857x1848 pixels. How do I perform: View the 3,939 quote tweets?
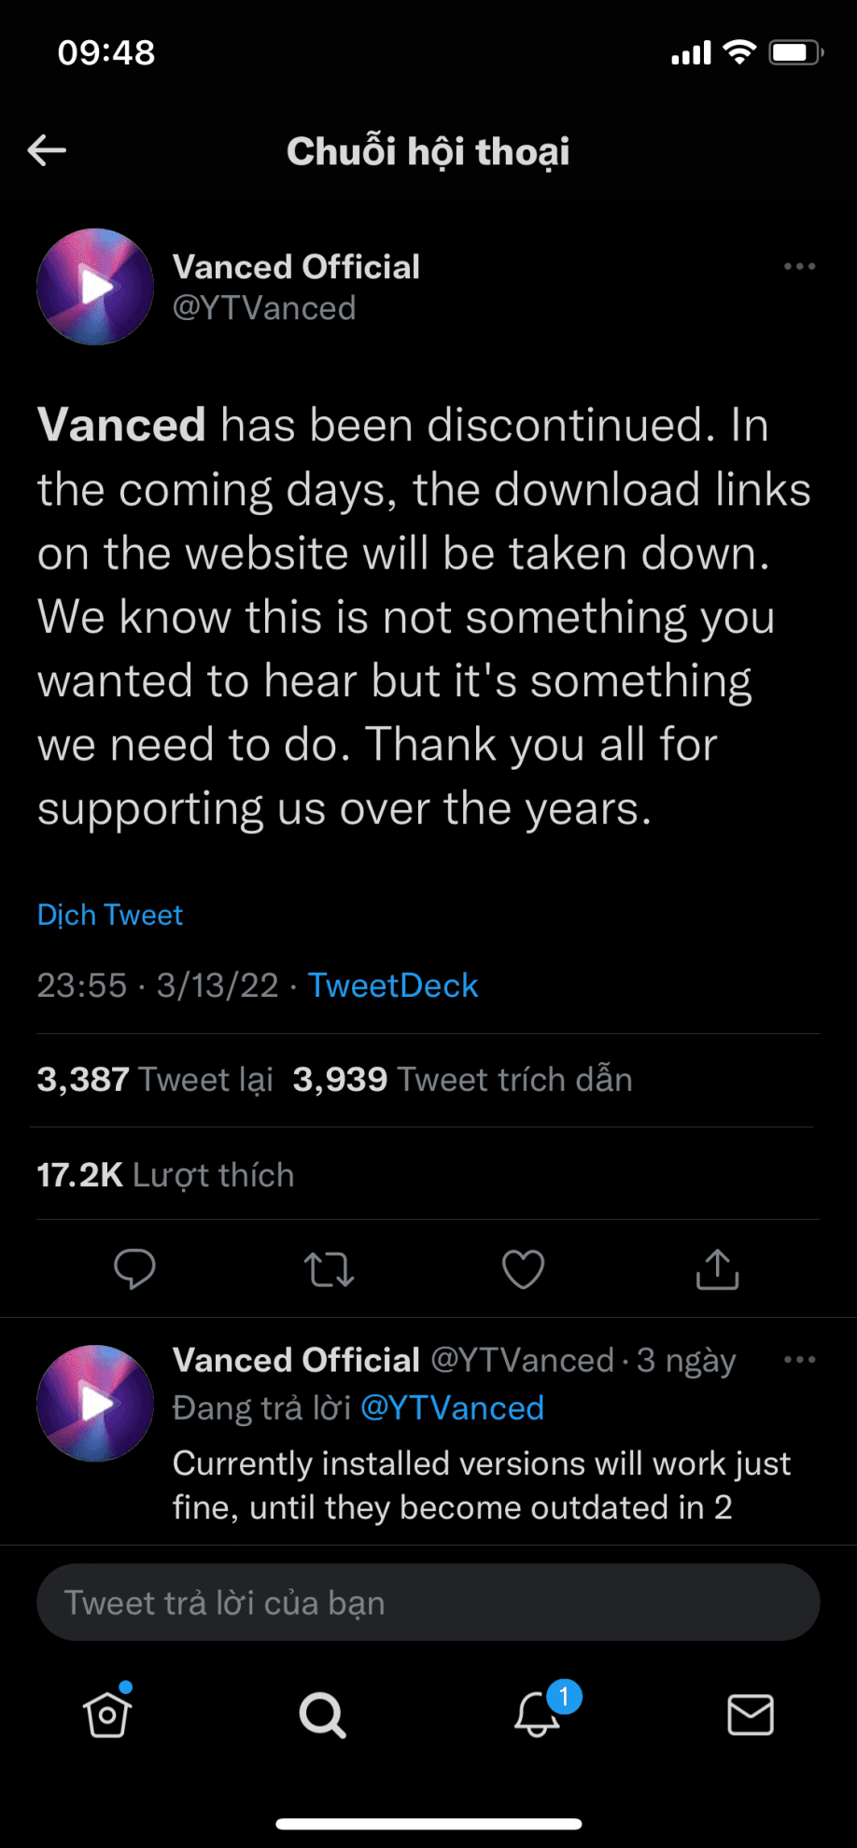coord(462,1080)
